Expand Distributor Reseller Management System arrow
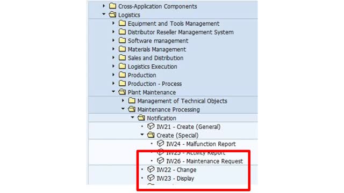344x193 pixels. (113, 32)
